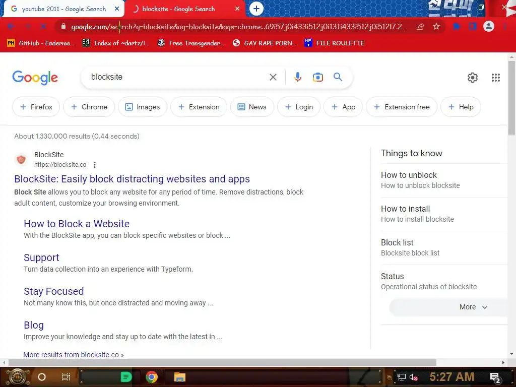Switch to Images results
This screenshot has width=516, height=387.
pyautogui.click(x=143, y=107)
